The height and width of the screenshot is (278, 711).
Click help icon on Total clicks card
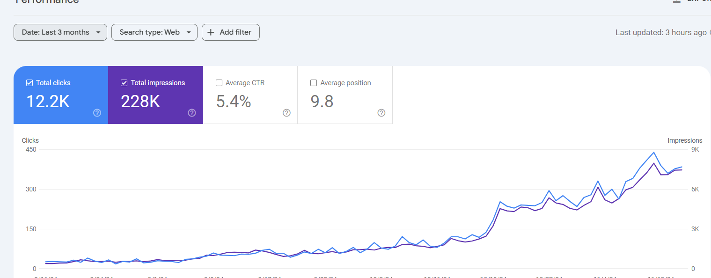[97, 113]
